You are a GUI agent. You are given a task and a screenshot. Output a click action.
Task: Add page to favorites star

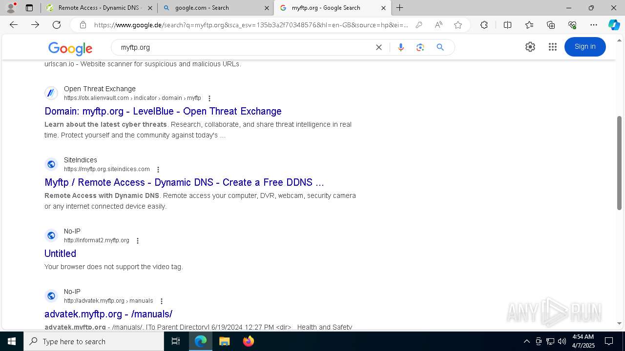(x=458, y=25)
